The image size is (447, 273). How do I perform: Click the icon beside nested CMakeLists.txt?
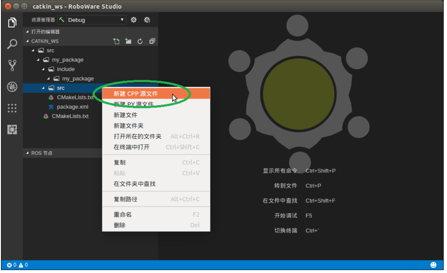click(51, 97)
